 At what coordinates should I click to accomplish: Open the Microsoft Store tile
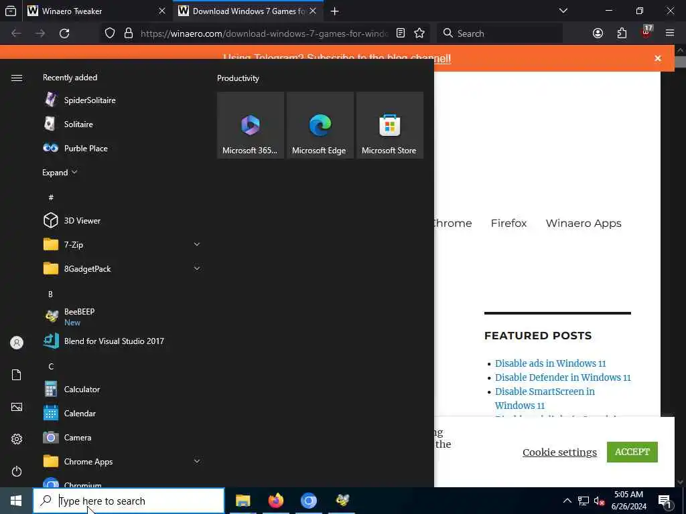tap(390, 125)
